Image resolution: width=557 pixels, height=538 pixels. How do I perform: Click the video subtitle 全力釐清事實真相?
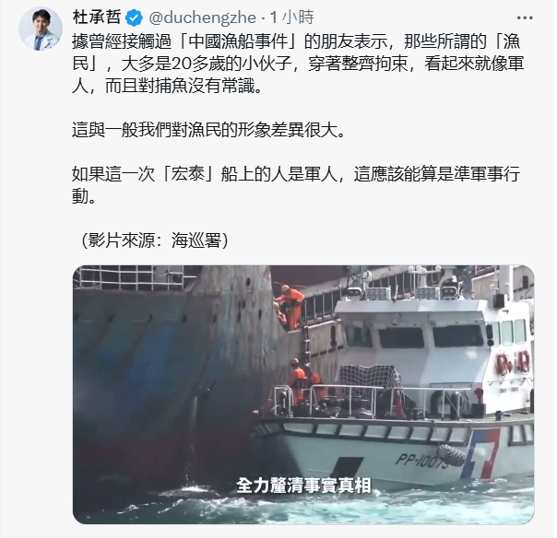[x=303, y=485]
